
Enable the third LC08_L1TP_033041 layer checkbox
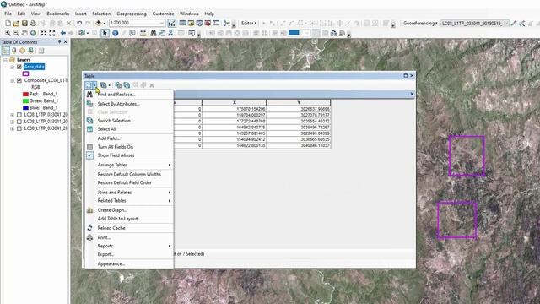pos(19,128)
